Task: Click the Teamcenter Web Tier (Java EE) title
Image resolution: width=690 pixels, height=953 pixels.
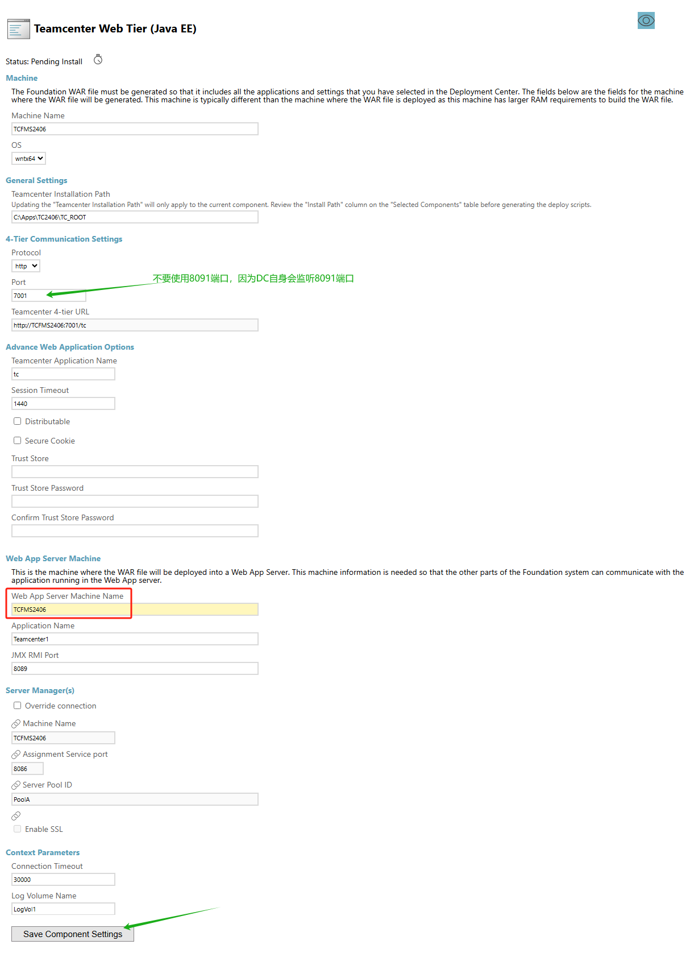Action: tap(115, 28)
